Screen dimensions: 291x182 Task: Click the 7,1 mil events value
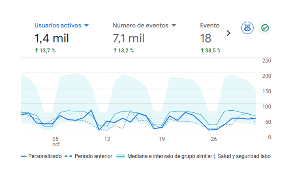point(129,38)
